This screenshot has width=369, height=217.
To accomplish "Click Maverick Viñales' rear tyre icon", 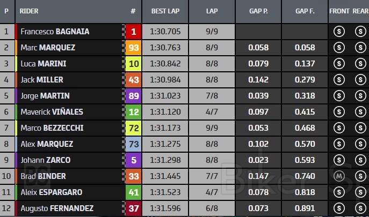I will (x=359, y=112).
